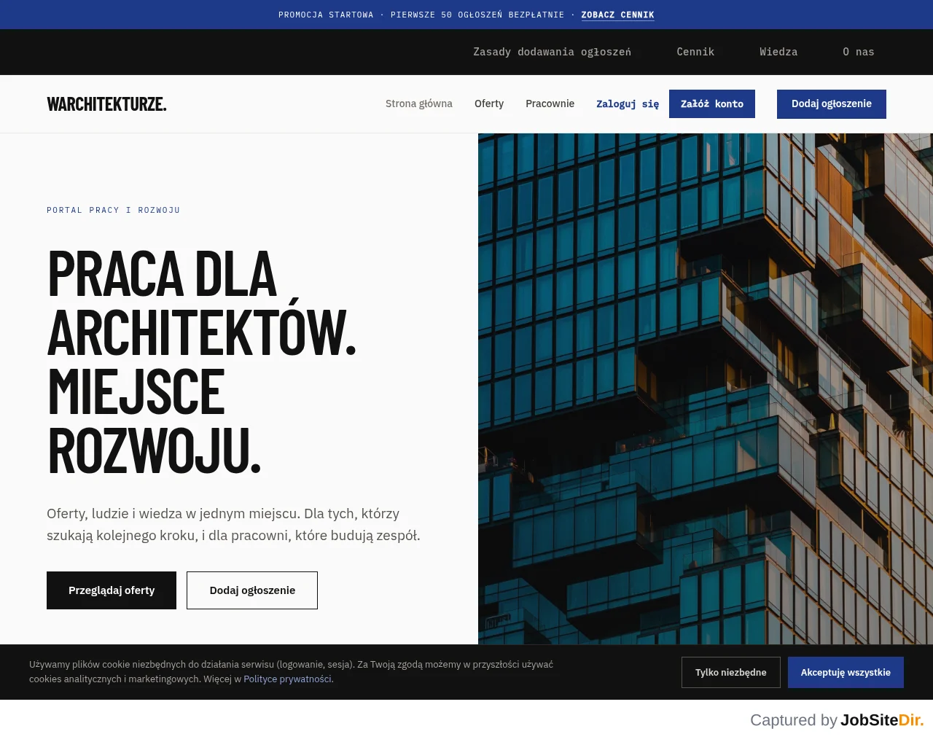Open Pracownie in main navigation
Screen dimensions: 933x742
(550, 104)
